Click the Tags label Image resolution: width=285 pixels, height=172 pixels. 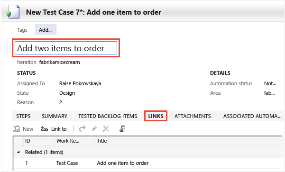[x=22, y=30]
